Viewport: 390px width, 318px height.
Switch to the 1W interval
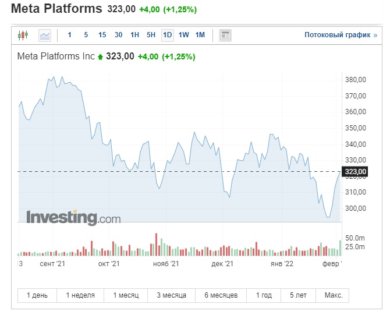pyautogui.click(x=184, y=35)
